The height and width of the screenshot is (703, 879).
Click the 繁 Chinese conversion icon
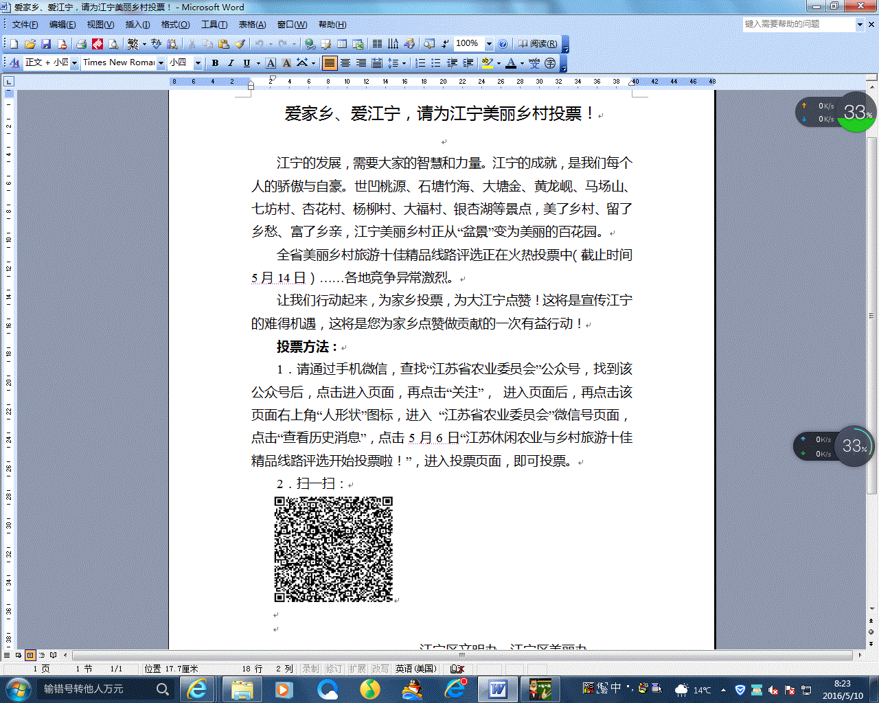133,44
